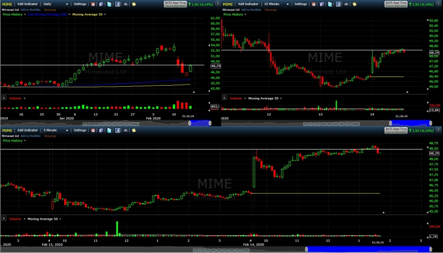Screen dimensions: 443x253
Task: Click Add Indicator in Daily chart
Action: 27,4
